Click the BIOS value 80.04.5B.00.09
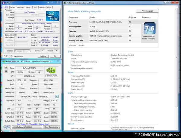Viewport: 181px width, 138px height. click(29, 76)
